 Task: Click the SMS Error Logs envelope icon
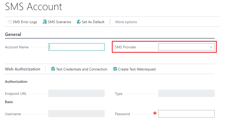tap(10, 22)
